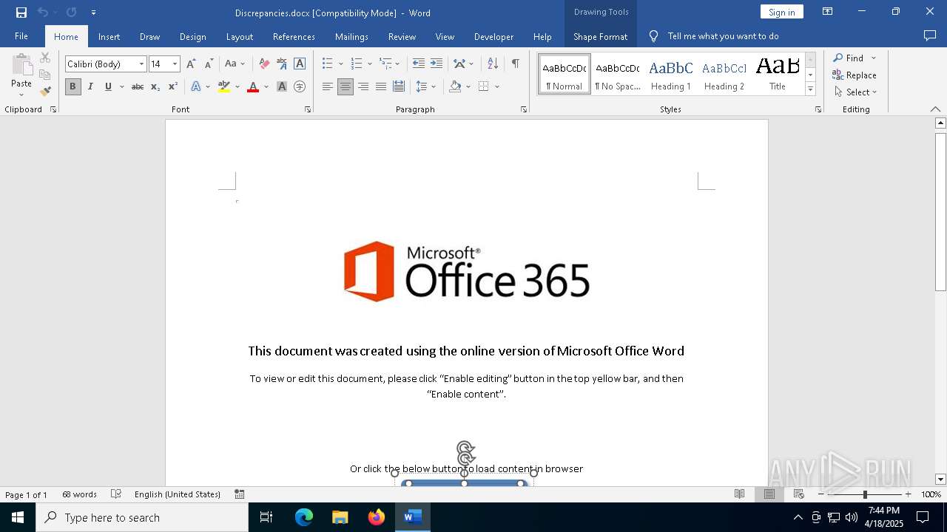Switch to the Insert tab
This screenshot has height=532, width=947.
tap(109, 36)
